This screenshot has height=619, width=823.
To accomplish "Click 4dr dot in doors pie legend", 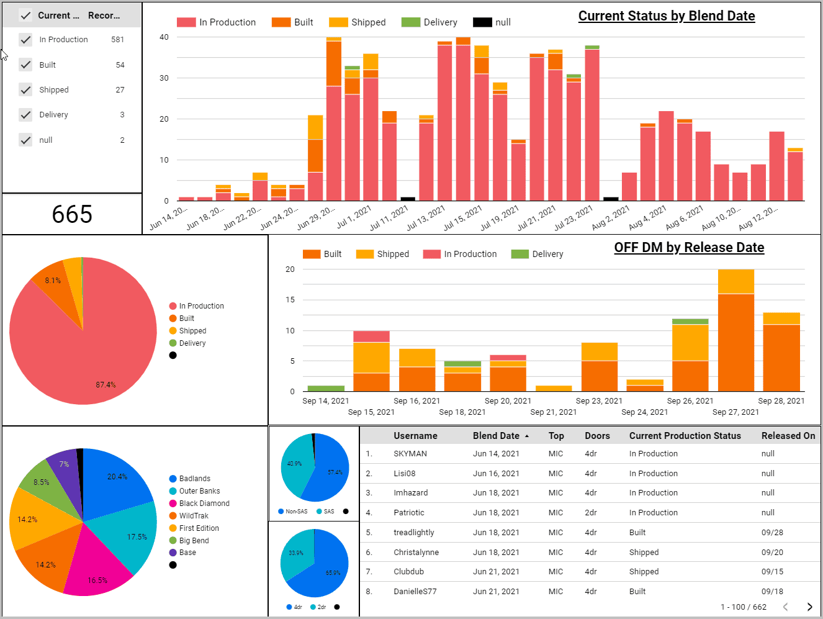I will click(289, 607).
